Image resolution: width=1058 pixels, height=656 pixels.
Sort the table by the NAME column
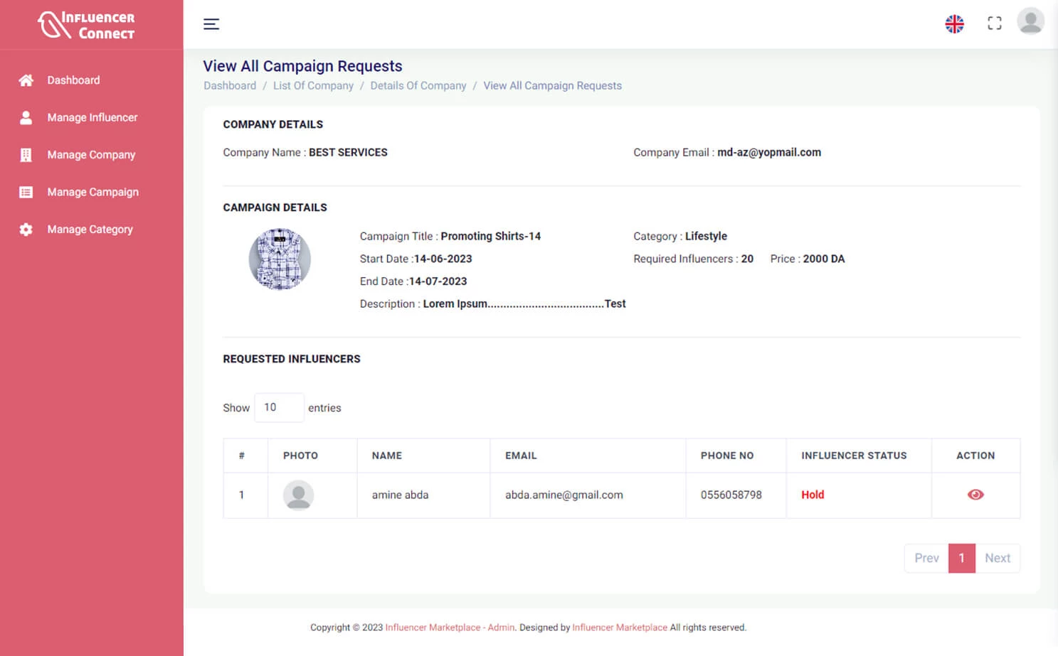(386, 456)
